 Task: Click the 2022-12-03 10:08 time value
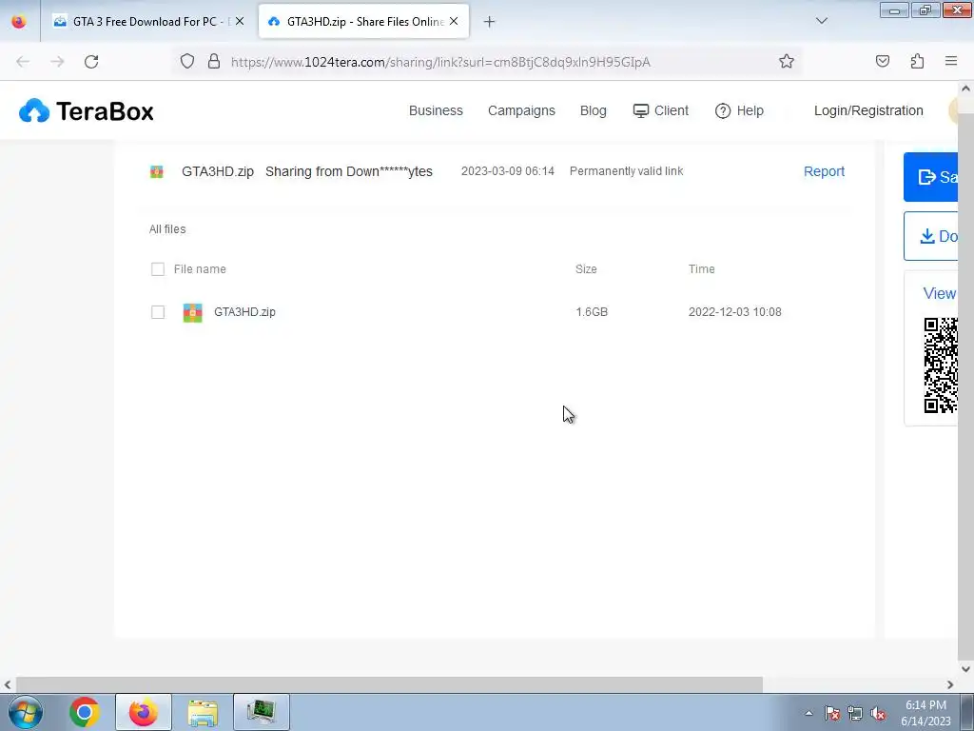[x=735, y=312]
